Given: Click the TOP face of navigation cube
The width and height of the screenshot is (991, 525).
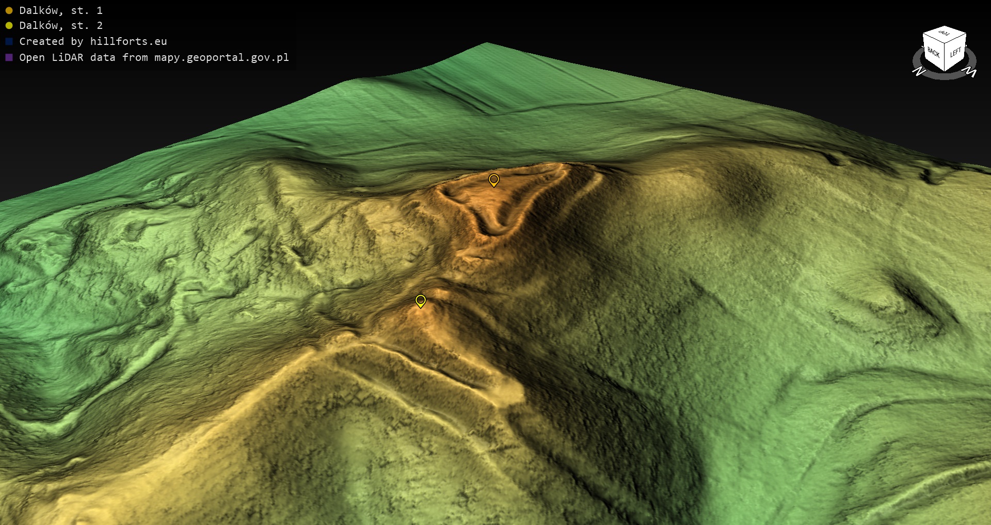Looking at the screenshot, I should (944, 34).
